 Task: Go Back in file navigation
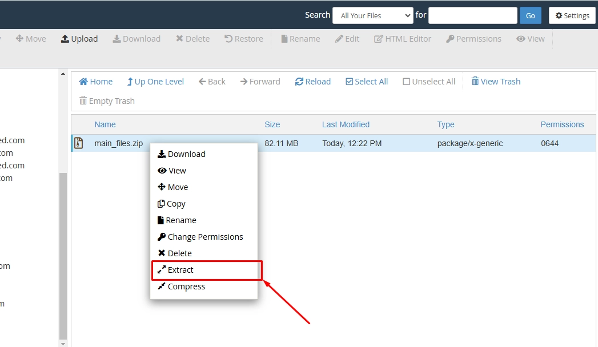212,82
